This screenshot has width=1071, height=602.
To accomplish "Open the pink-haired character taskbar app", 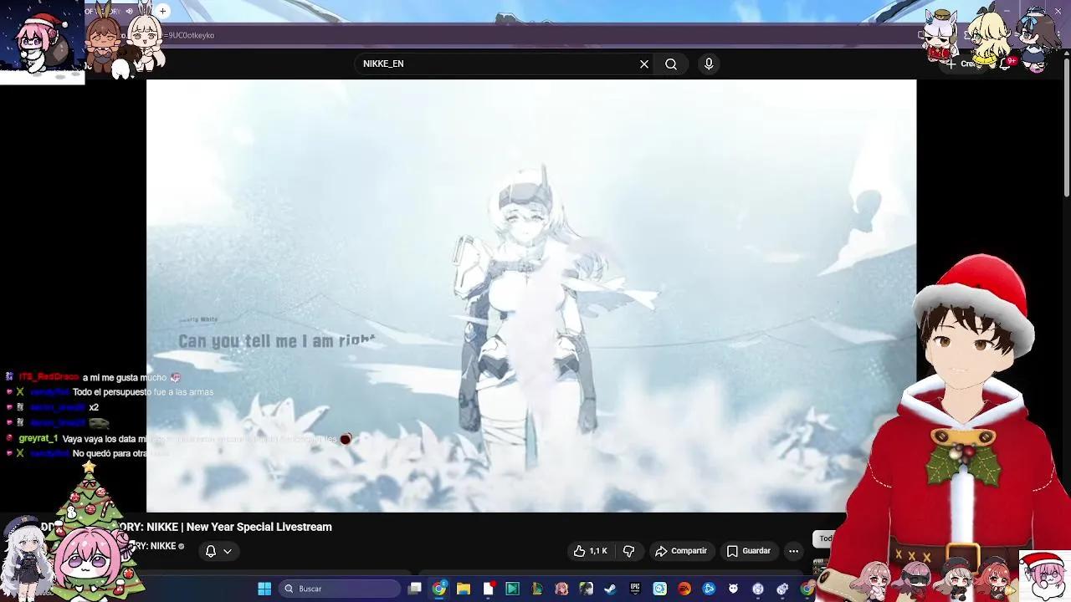I will [561, 589].
